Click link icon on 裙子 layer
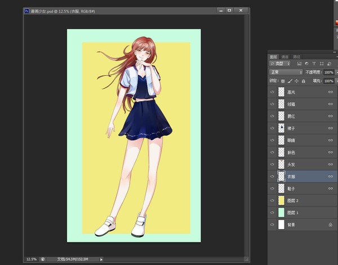Viewport: 338px width, 265px height. coord(331,128)
